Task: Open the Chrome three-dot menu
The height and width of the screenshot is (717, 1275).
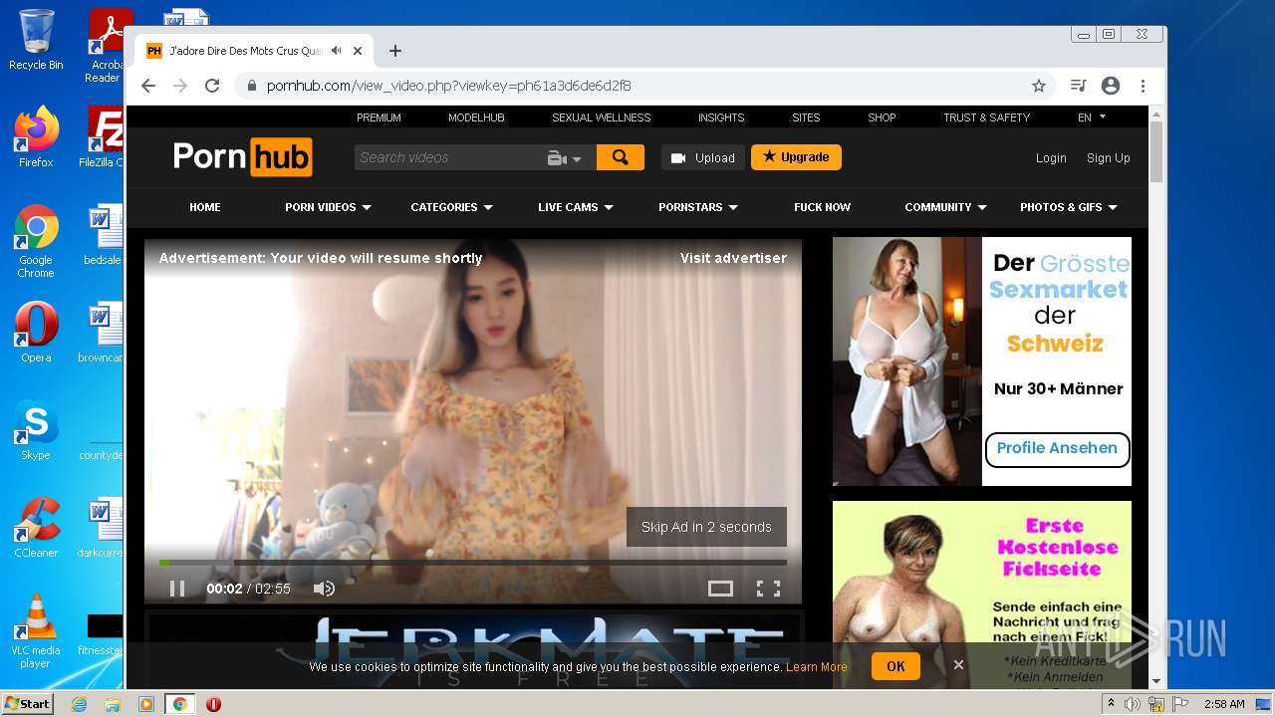Action: (x=1143, y=86)
